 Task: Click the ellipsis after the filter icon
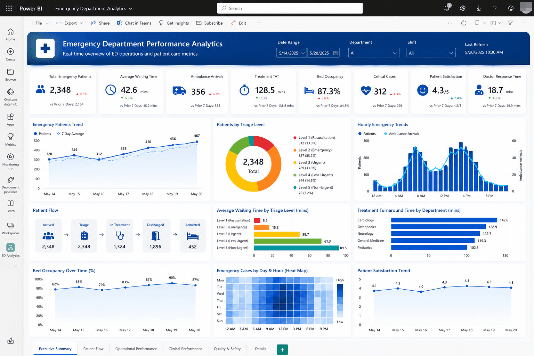pyautogui.click(x=524, y=23)
